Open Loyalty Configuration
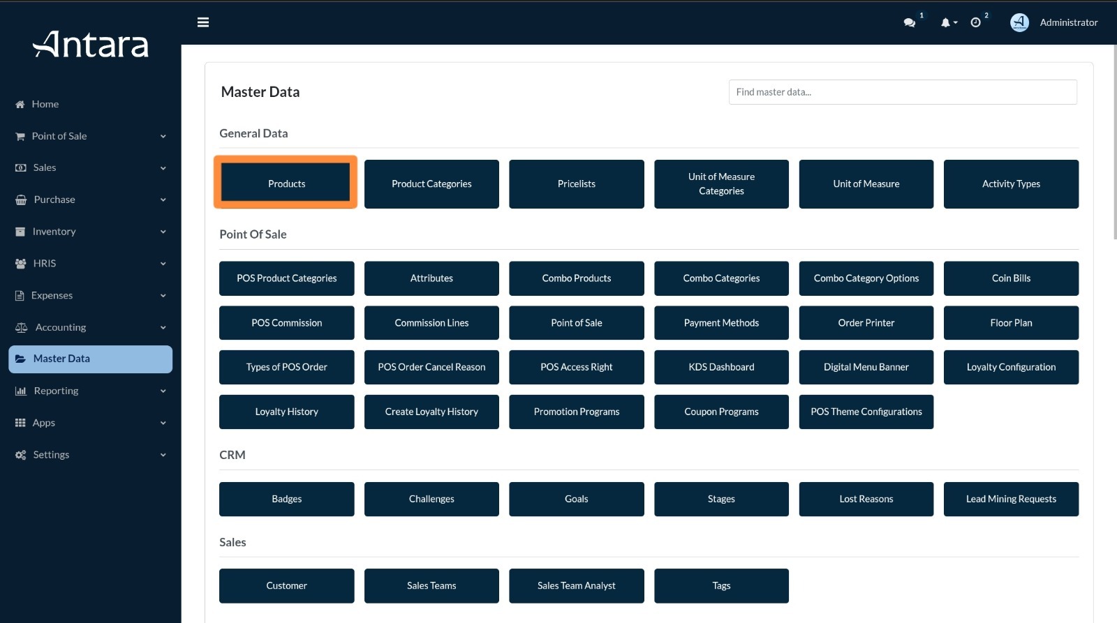The image size is (1117, 623). click(x=1011, y=367)
